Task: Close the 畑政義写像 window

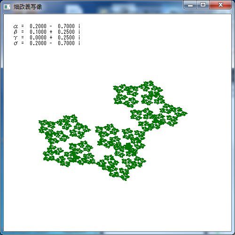Action: click(x=220, y=5)
